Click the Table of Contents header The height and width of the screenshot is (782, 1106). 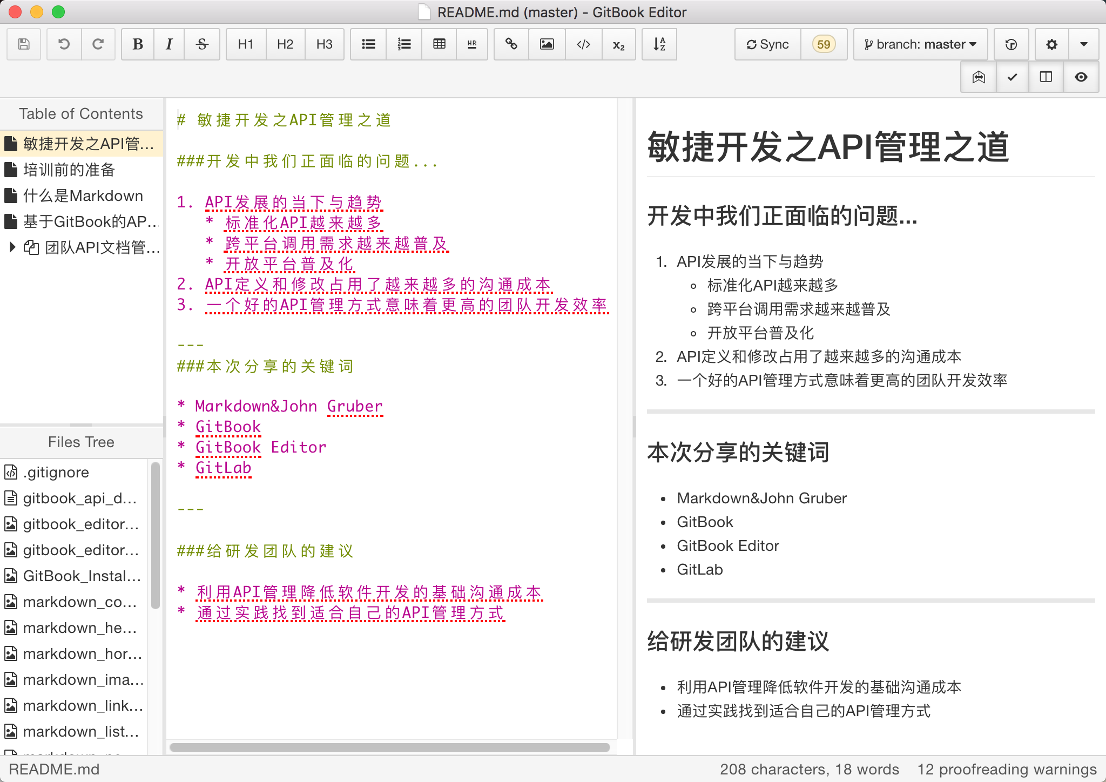coord(81,114)
